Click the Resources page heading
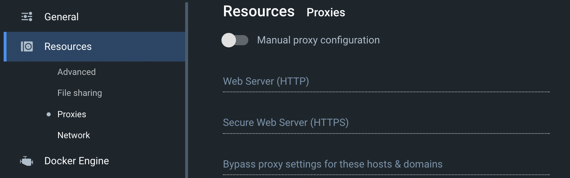This screenshot has height=178, width=570. [258, 12]
